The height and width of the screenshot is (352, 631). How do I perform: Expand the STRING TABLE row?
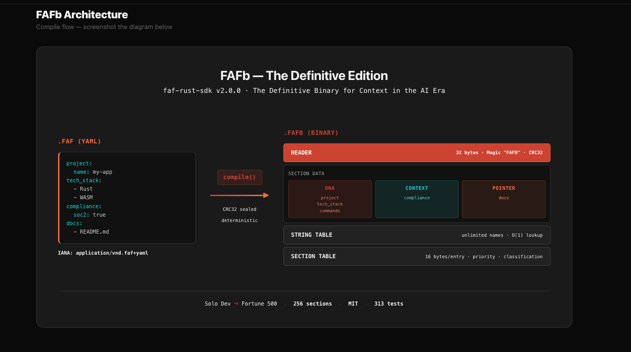[416, 235]
